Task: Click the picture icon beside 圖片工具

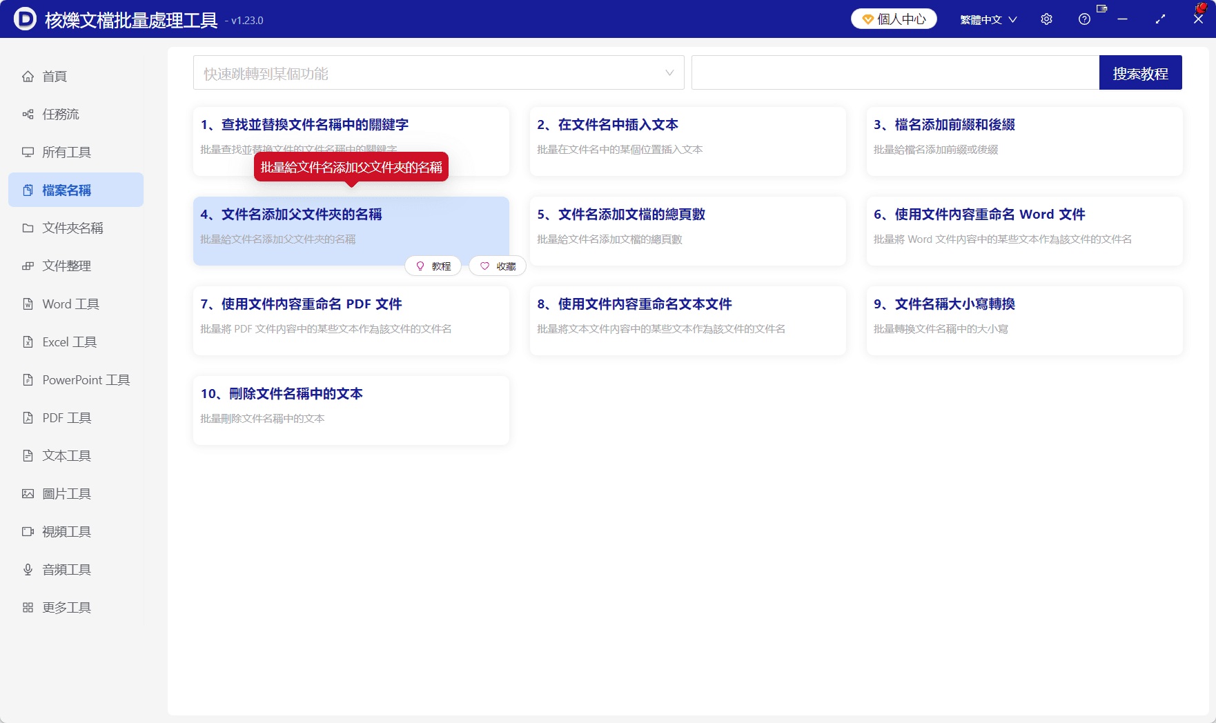Action: tap(28, 494)
